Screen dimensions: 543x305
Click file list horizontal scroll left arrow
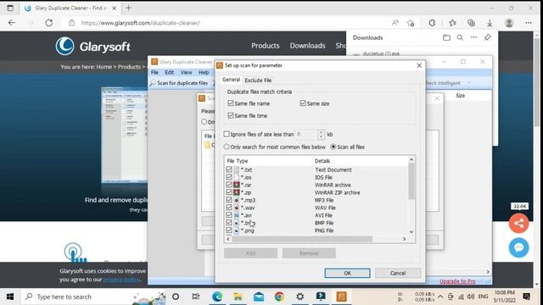point(228,239)
